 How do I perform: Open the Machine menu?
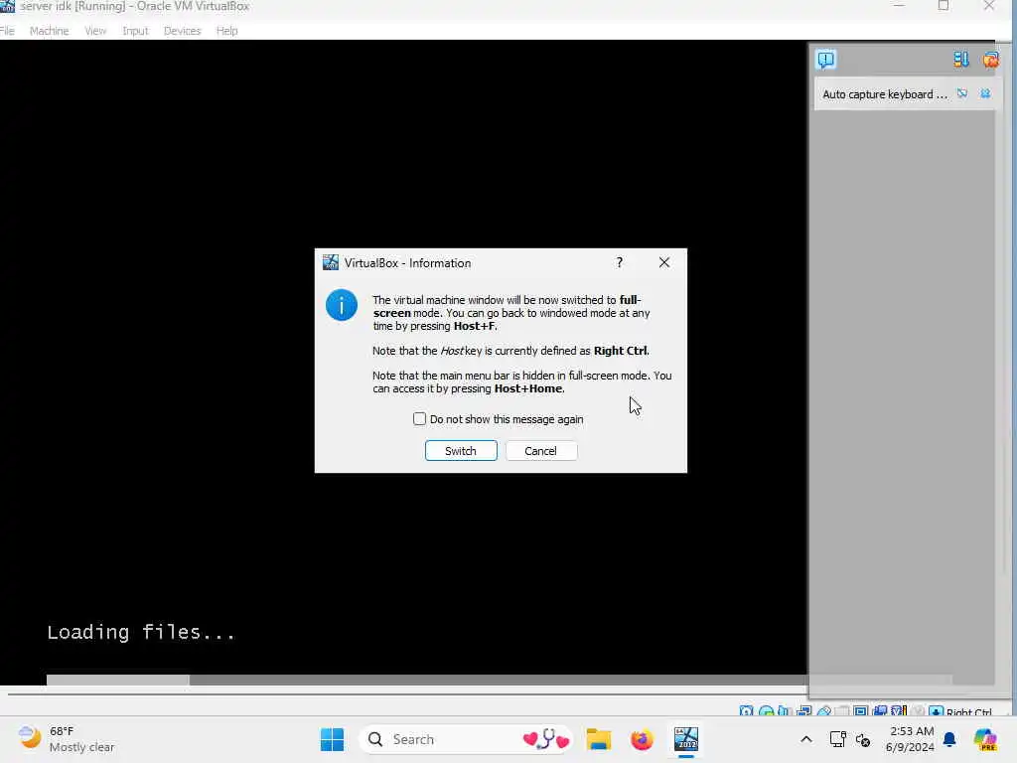[49, 31]
